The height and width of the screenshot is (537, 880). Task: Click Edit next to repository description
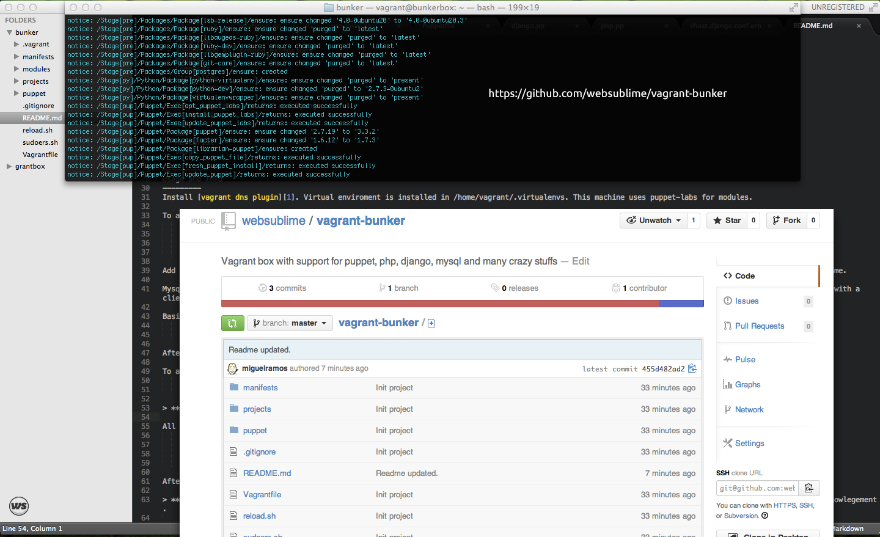(581, 261)
